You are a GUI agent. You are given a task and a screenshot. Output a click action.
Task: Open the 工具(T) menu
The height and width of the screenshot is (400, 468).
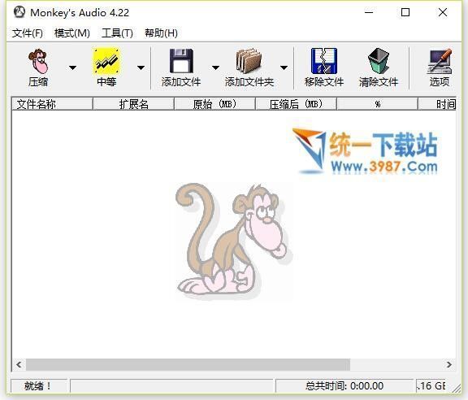pyautogui.click(x=117, y=33)
